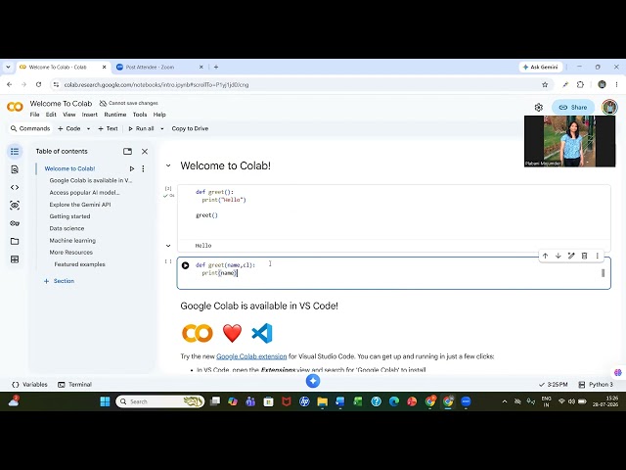Open the Variables panel at the bottom
This screenshot has height=470, width=626.
[30, 385]
